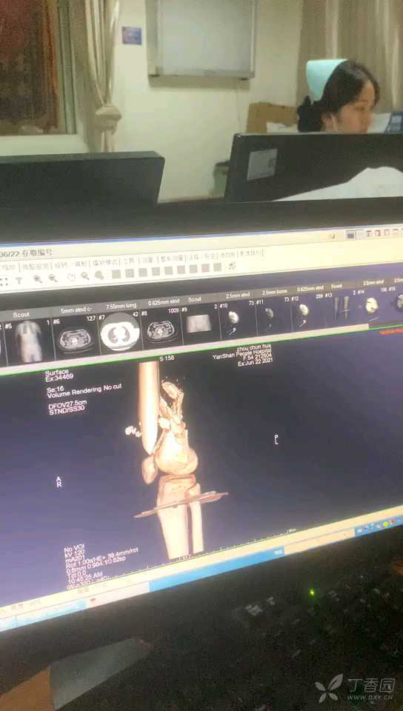Open series #8 0.625mm stnd thumbnail
403x711 pixels.
click(161, 330)
